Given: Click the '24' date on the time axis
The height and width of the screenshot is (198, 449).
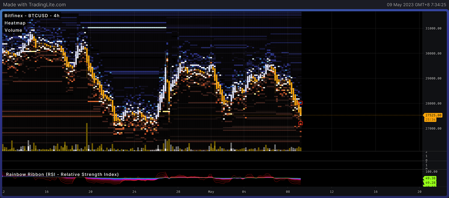Looking at the screenshot, I should coord(134,192).
